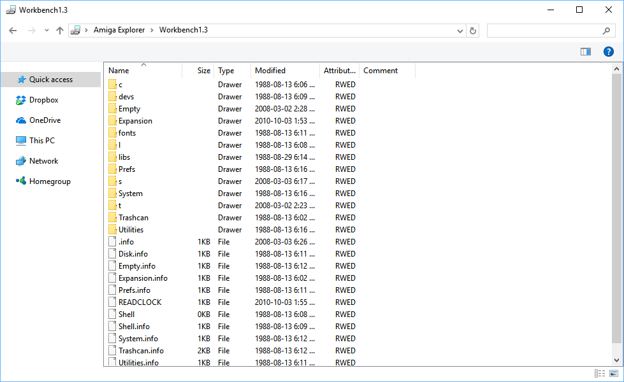Refresh the Workbench1.3 folder view

coord(473,31)
